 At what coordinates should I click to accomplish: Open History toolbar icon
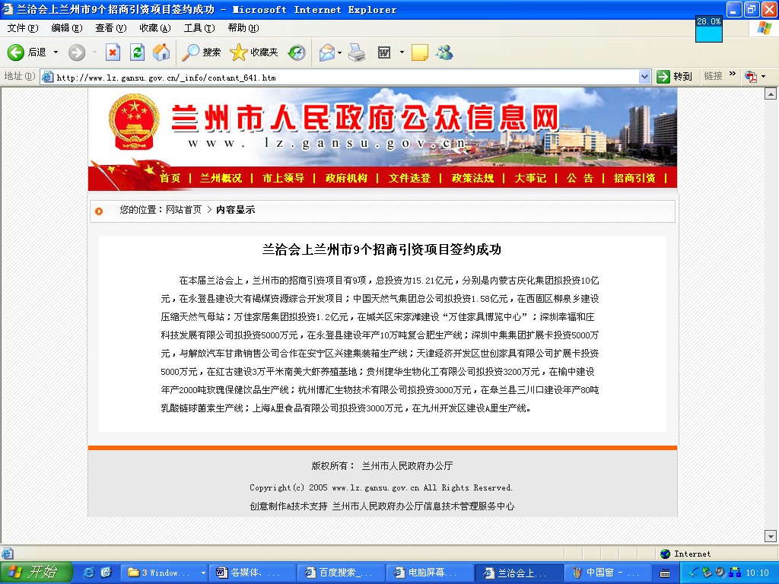click(x=297, y=52)
